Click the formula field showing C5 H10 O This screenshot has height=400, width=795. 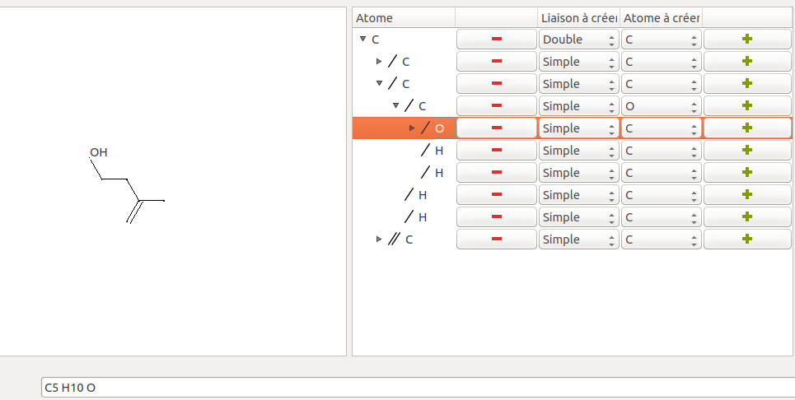coord(412,388)
